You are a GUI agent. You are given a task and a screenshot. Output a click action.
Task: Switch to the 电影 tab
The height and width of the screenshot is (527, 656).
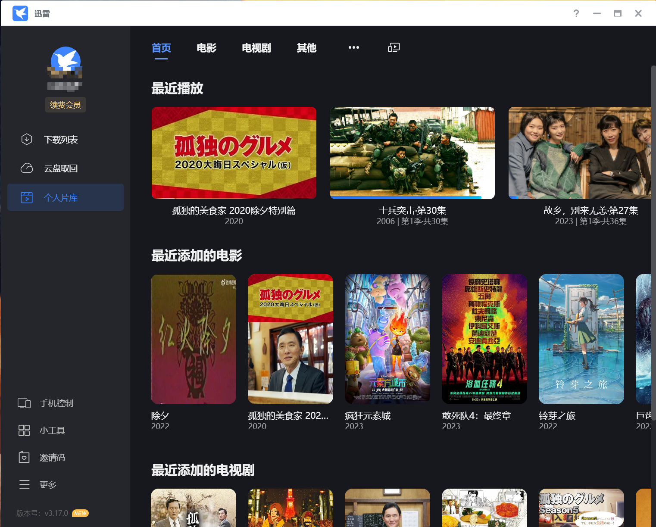[x=206, y=48]
